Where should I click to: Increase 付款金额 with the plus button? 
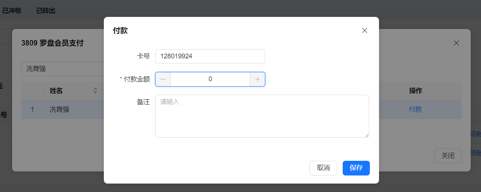click(x=258, y=79)
